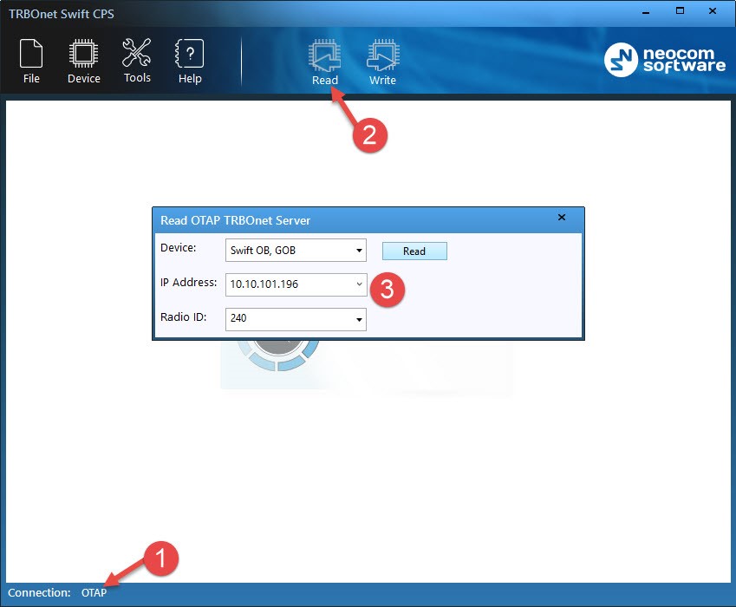Click the Read OTAP TRBOnet Server title
Image resolution: width=736 pixels, height=607 pixels.
pos(235,220)
